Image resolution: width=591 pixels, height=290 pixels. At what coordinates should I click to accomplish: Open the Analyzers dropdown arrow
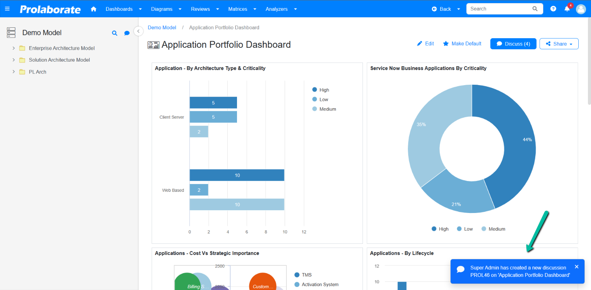point(295,9)
